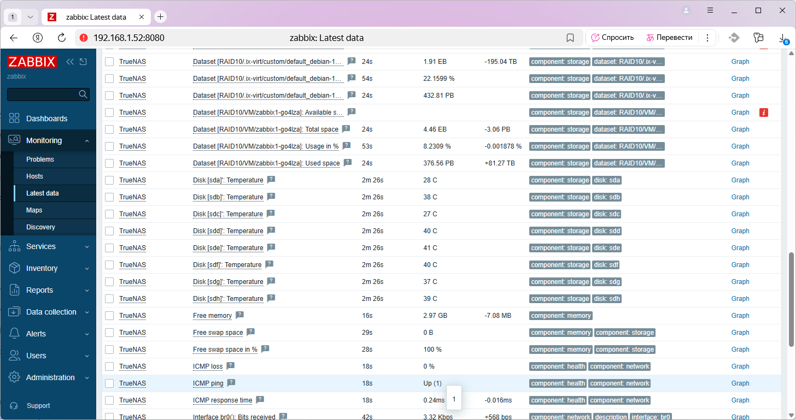Tick checkbox for Free memory row
Viewport: 796px width, 420px height.
(x=109, y=316)
